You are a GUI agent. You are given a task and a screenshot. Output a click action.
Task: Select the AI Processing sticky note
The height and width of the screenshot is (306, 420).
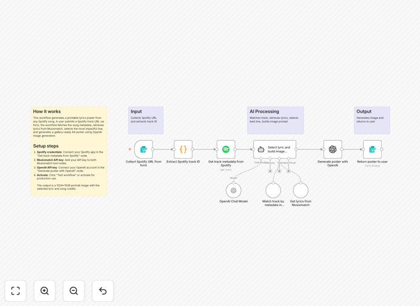tap(276, 121)
